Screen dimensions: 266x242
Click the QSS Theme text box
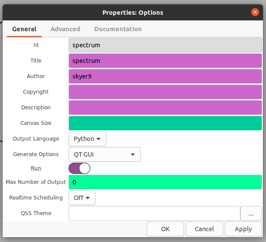pos(154,213)
